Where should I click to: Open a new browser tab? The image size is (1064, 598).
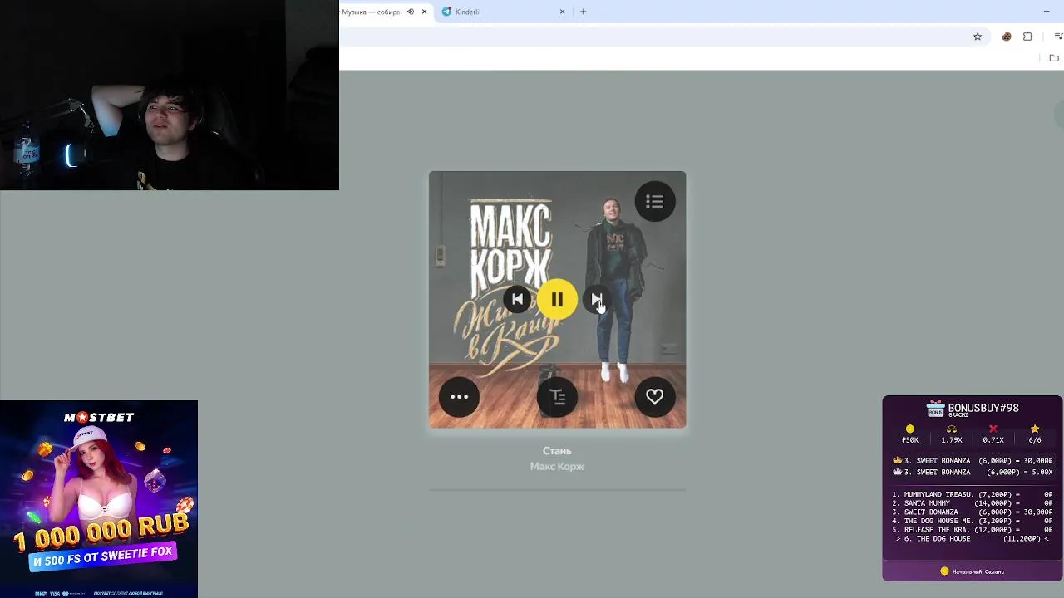point(583,12)
